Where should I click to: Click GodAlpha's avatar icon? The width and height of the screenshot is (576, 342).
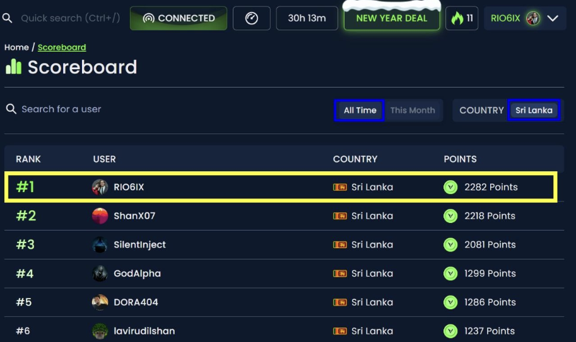[100, 274]
